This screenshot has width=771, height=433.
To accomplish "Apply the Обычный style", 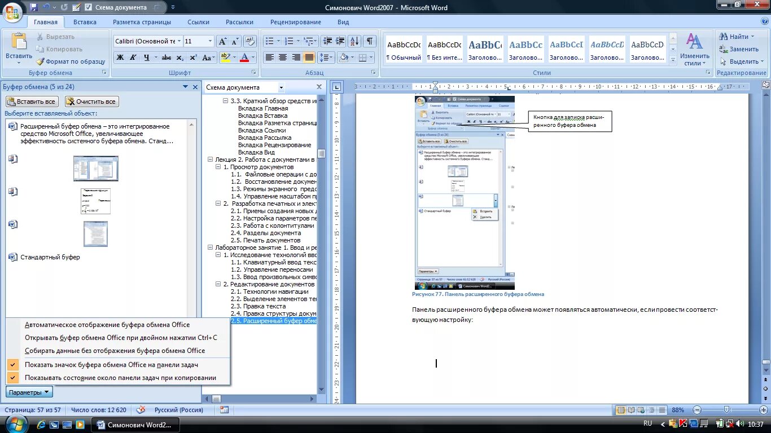I will (404, 50).
